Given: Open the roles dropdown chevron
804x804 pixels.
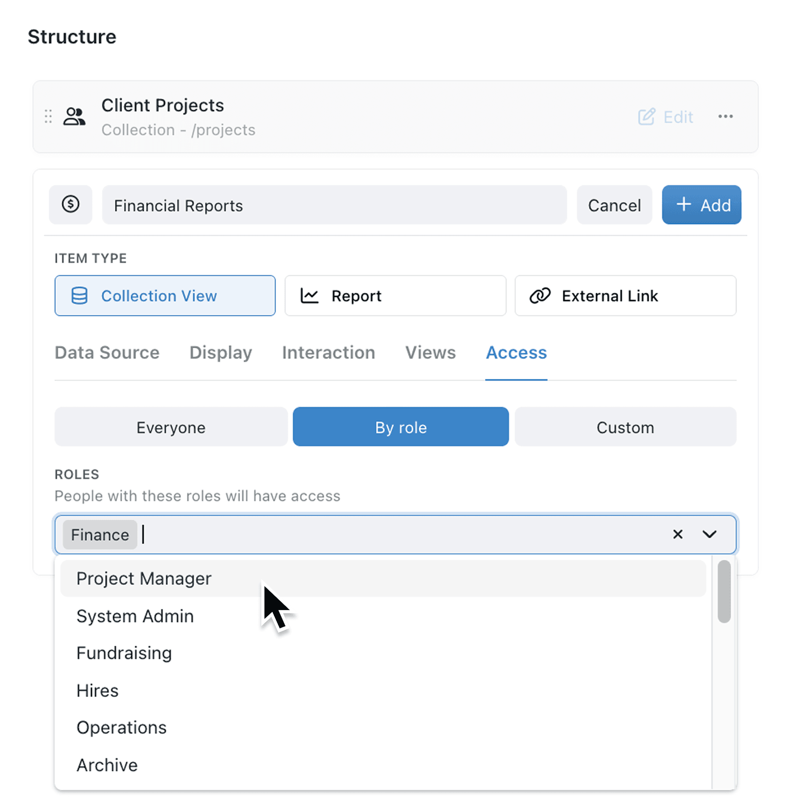Looking at the screenshot, I should click(710, 534).
